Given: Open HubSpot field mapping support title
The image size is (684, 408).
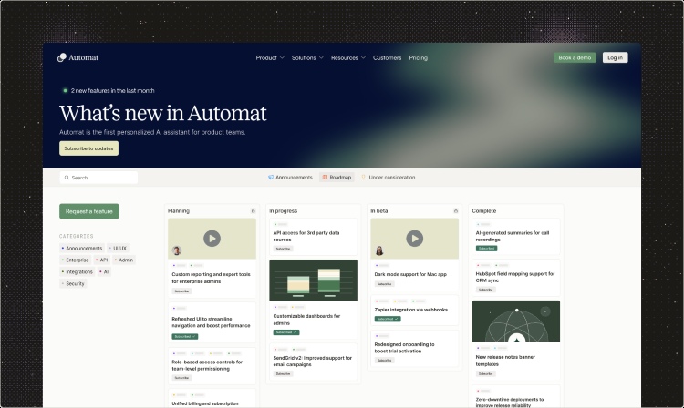Looking at the screenshot, I should pos(515,277).
